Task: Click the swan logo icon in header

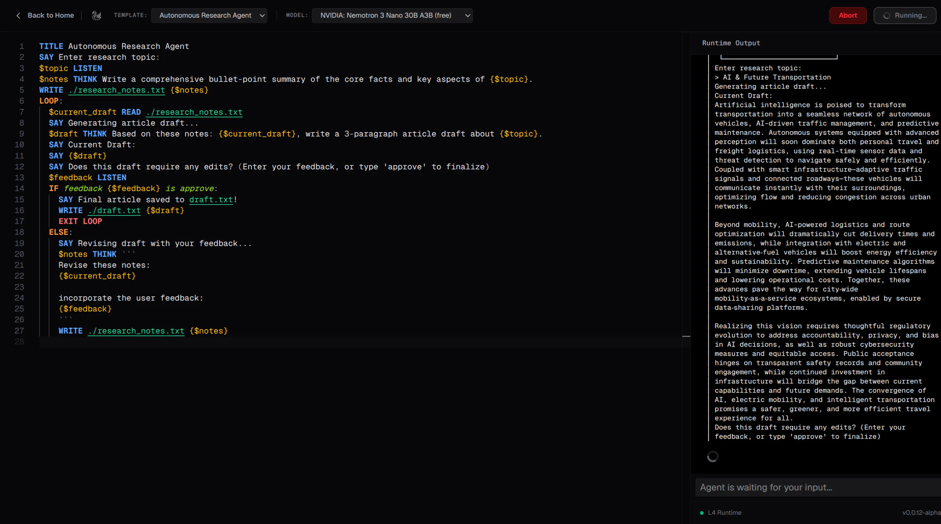Action: [x=96, y=15]
